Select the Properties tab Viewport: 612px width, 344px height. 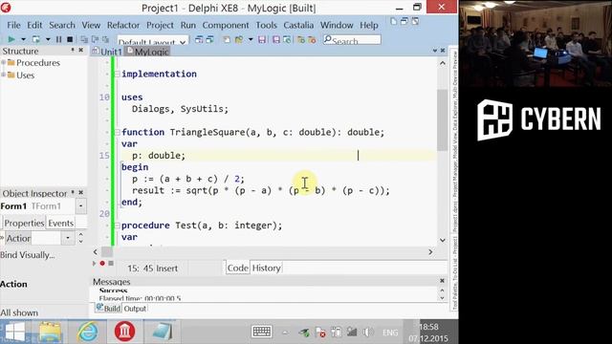[x=24, y=223]
